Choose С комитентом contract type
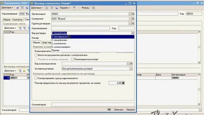 (x=93, y=43)
